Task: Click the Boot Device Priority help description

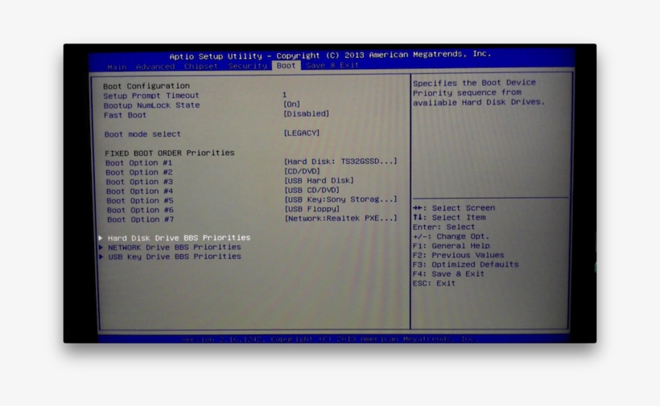Action: [479, 92]
